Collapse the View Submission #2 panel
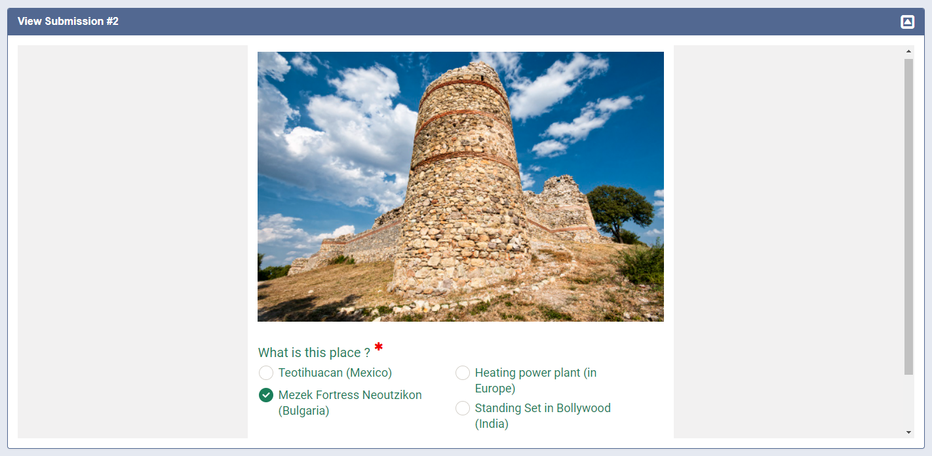Image resolution: width=932 pixels, height=456 pixels. pos(907,22)
